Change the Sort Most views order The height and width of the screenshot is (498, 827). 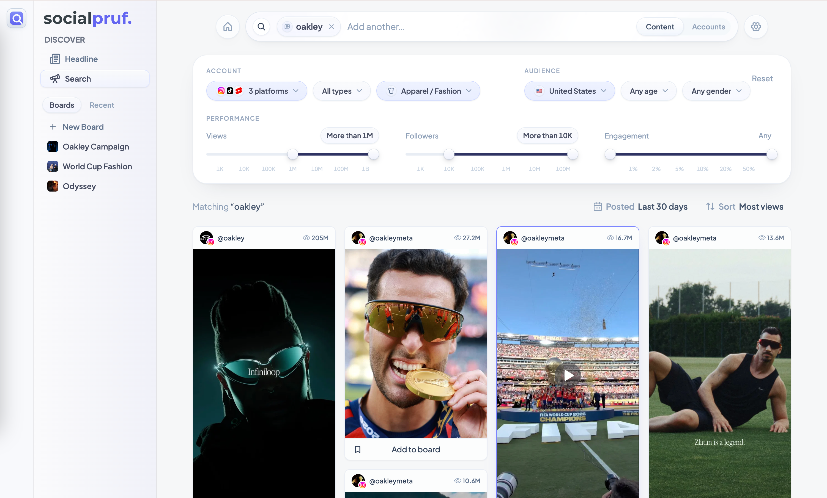(744, 207)
